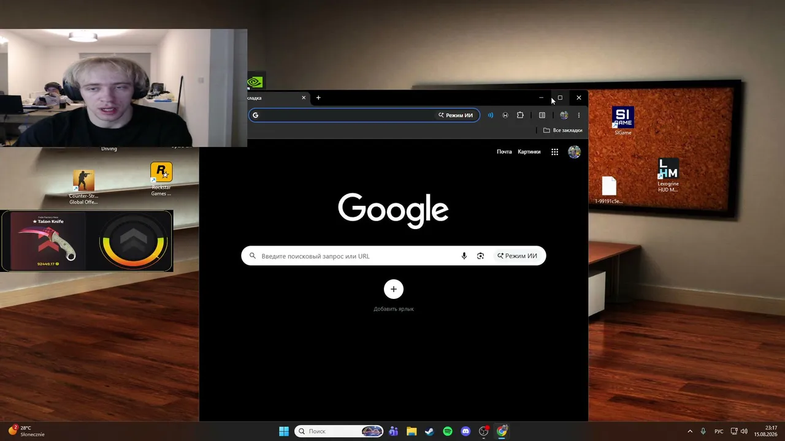Open Spotify from the taskbar
The height and width of the screenshot is (441, 785).
pos(448,431)
